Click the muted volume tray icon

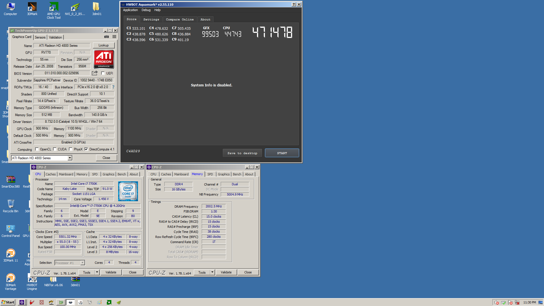pyautogui.click(x=497, y=303)
